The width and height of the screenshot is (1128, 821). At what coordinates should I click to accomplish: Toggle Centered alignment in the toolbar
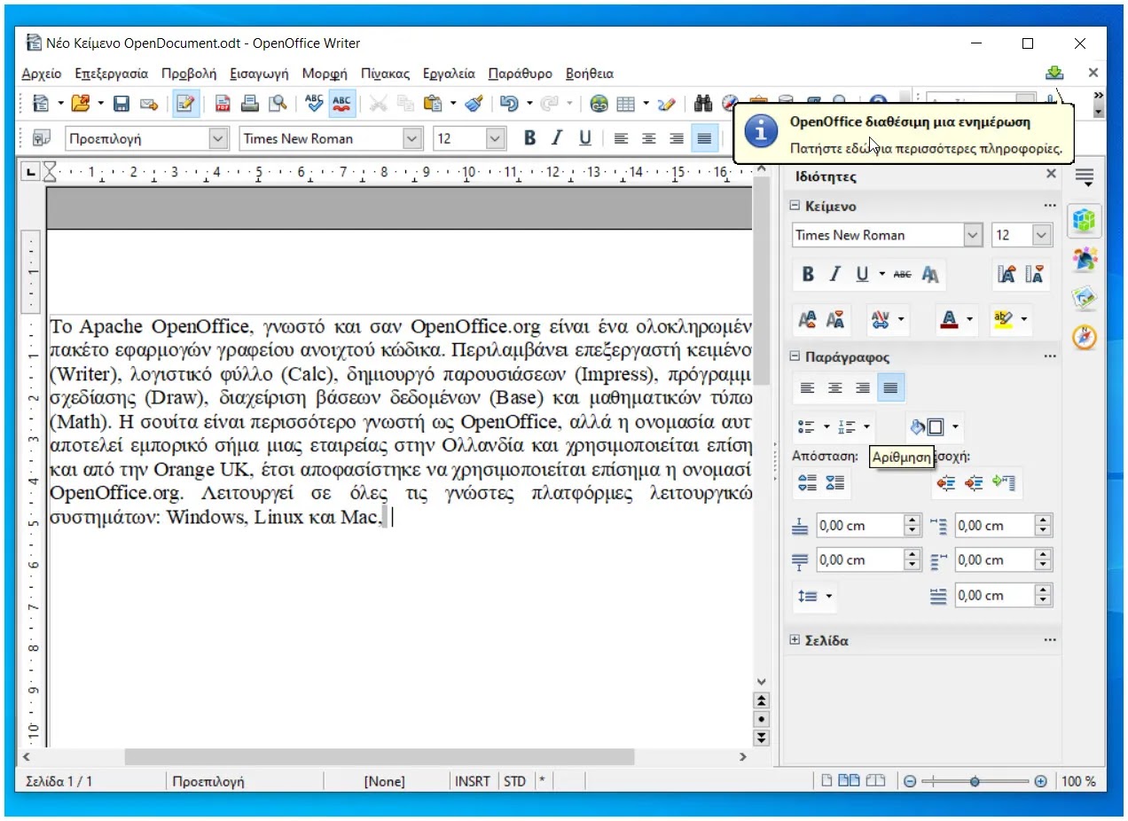coord(649,138)
